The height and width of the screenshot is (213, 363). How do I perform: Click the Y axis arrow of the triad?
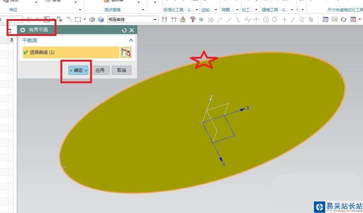point(221,159)
